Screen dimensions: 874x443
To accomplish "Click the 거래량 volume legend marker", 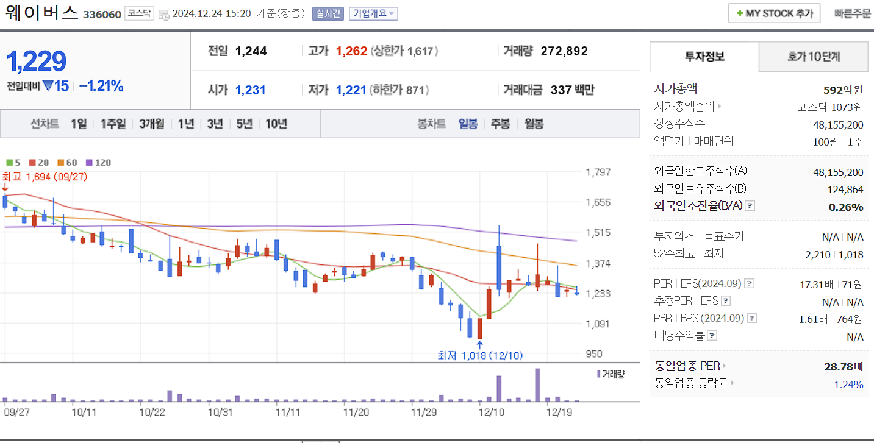I will pos(598,374).
